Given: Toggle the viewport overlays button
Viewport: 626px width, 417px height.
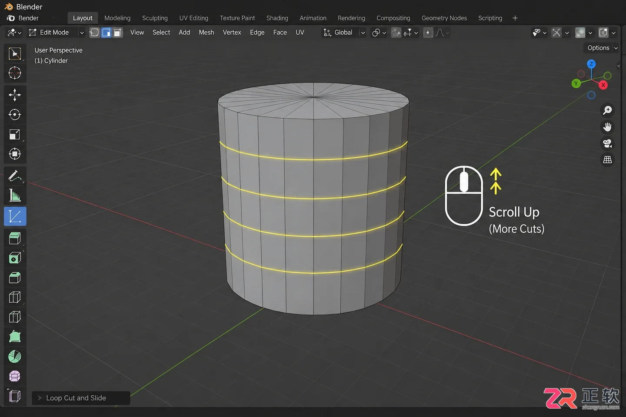Looking at the screenshot, I should click(580, 33).
